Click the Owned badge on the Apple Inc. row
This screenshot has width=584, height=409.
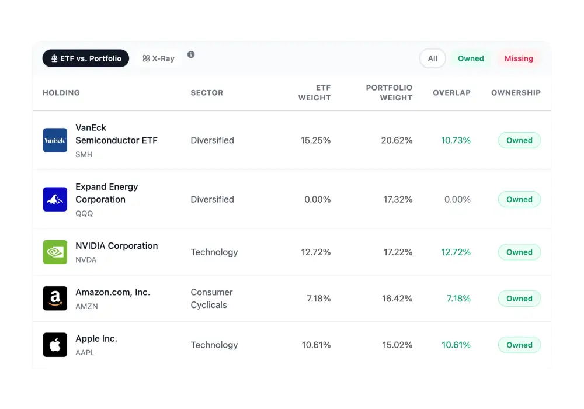[x=519, y=345]
